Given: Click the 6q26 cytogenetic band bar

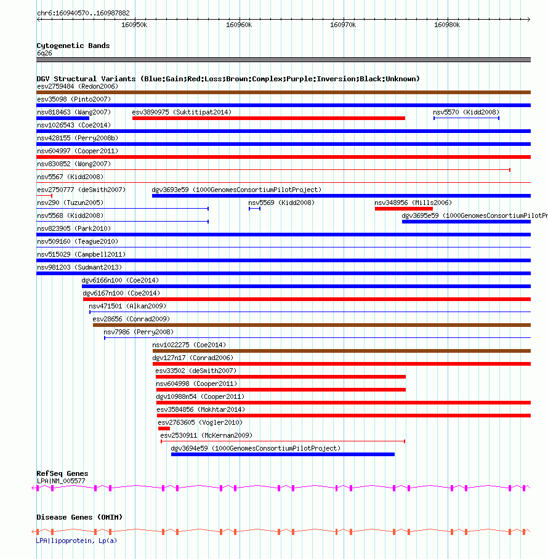Looking at the screenshot, I should click(x=283, y=60).
